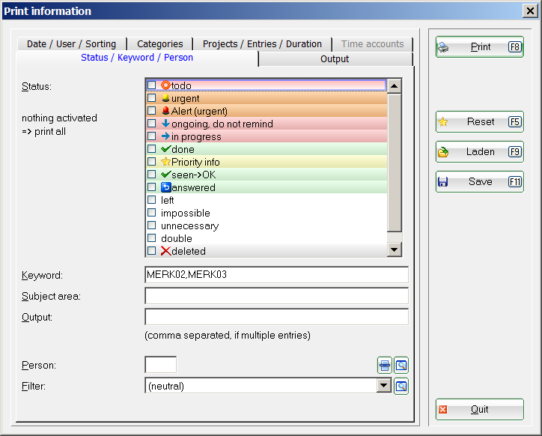The height and width of the screenshot is (436, 542).
Task: Click the folder icon on Laden button
Action: click(x=443, y=152)
